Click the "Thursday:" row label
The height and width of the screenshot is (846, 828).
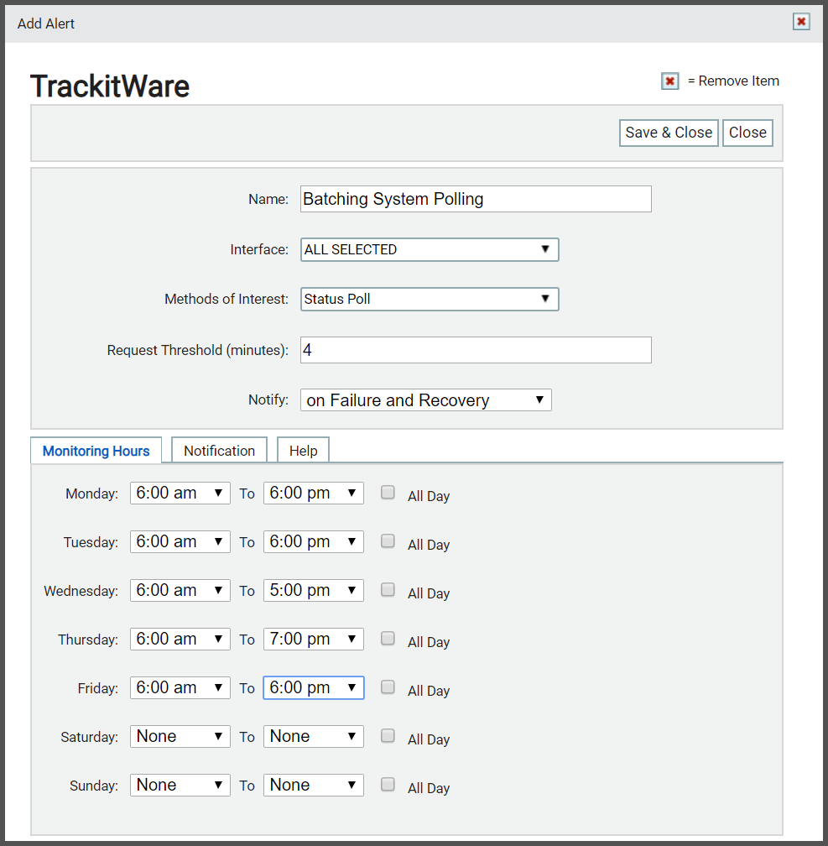coord(88,640)
